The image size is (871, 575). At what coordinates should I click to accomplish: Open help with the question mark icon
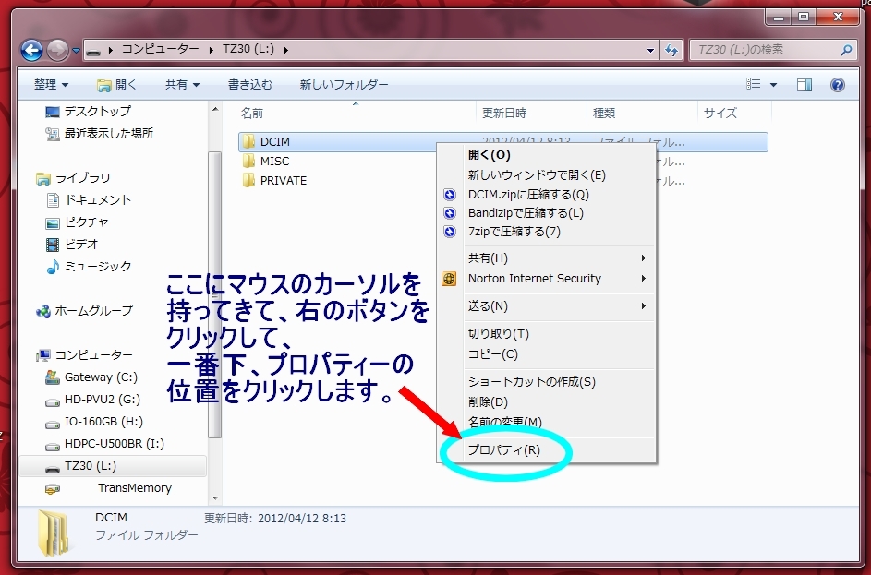(x=838, y=84)
